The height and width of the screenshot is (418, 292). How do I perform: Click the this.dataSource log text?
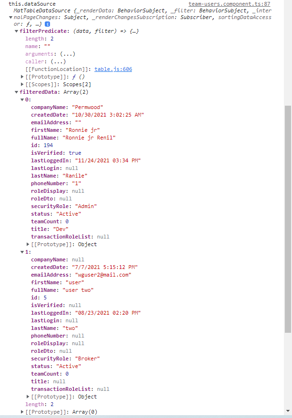click(32, 4)
